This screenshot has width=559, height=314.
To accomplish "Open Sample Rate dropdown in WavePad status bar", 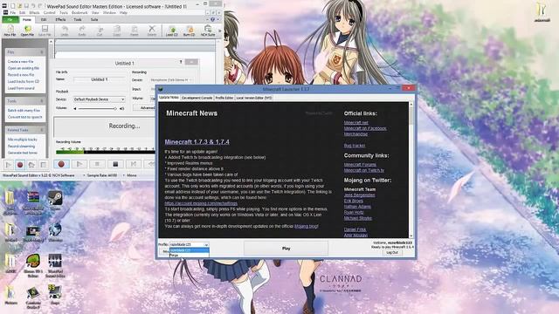I will point(100,175).
